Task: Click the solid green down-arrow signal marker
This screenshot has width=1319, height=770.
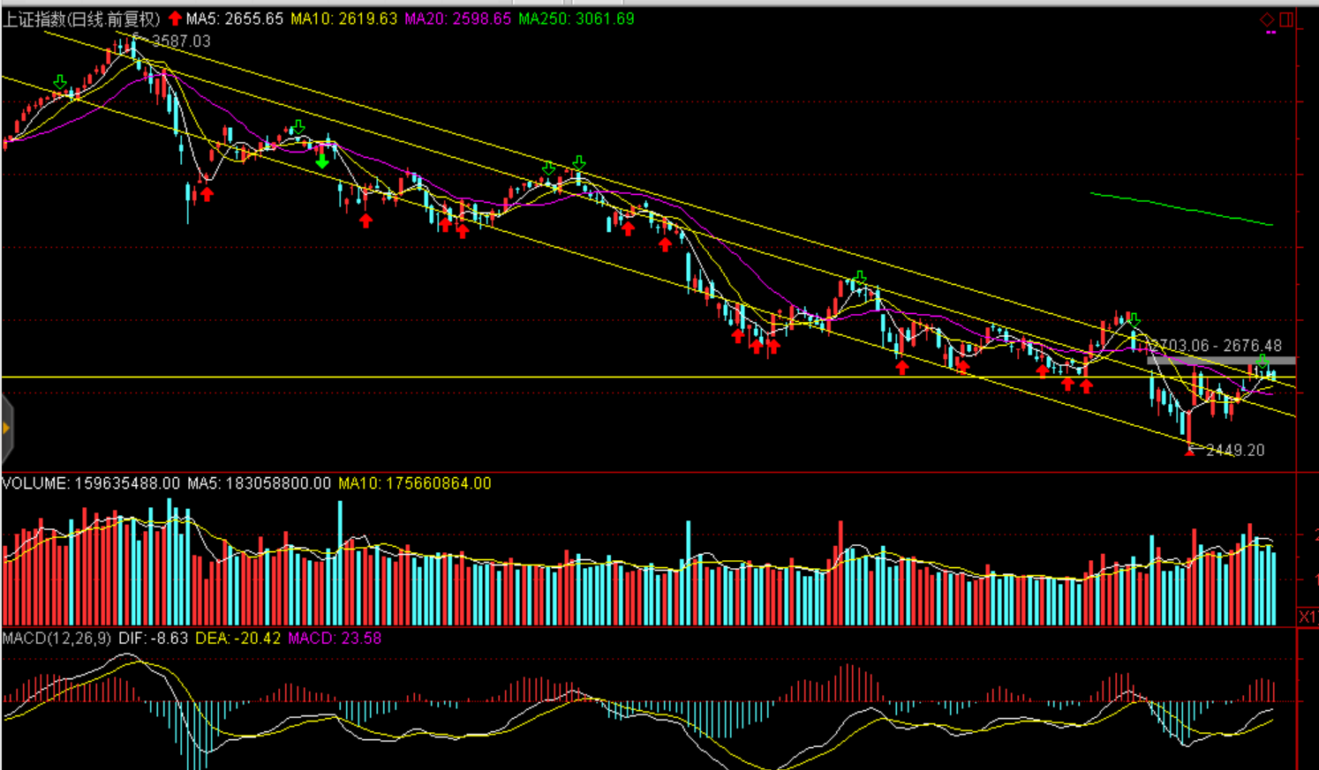Action: click(322, 161)
